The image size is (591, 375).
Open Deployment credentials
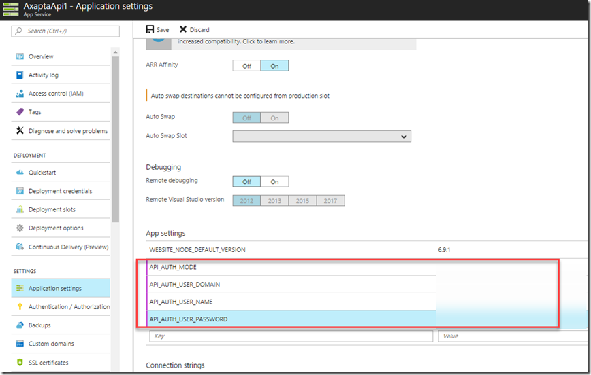(61, 191)
